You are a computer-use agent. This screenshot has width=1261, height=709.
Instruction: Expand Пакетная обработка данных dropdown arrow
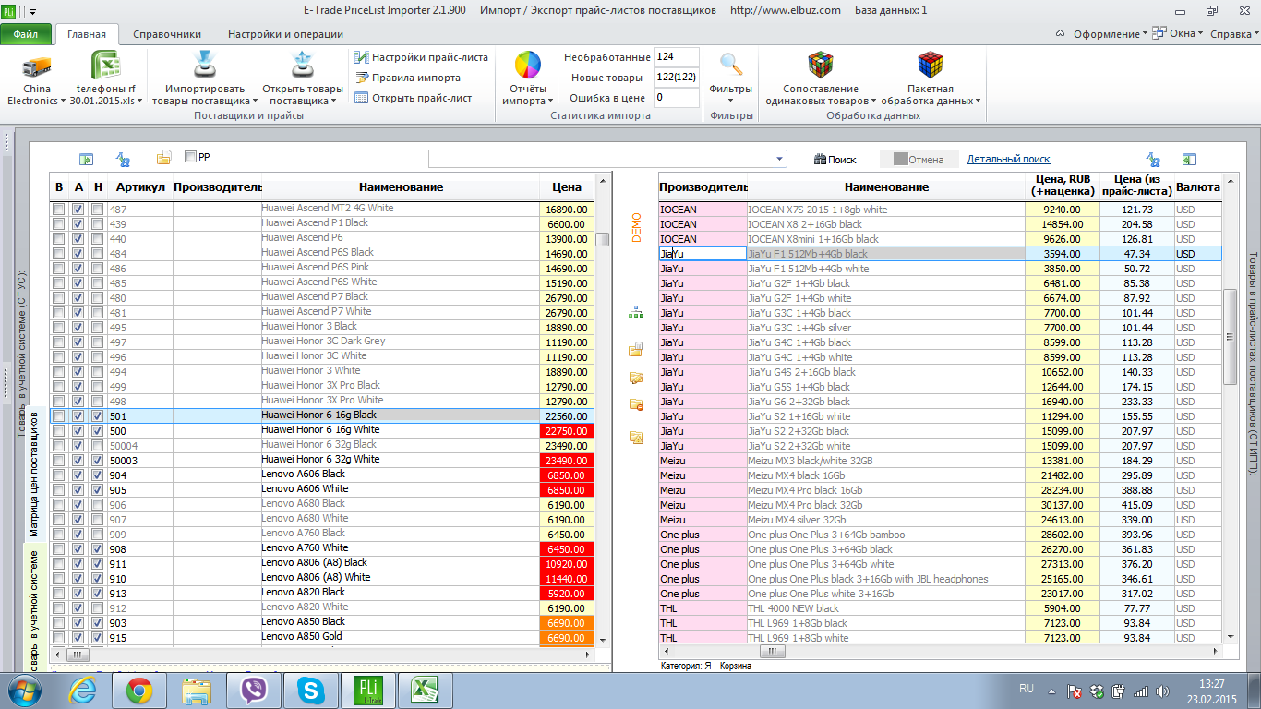point(978,102)
